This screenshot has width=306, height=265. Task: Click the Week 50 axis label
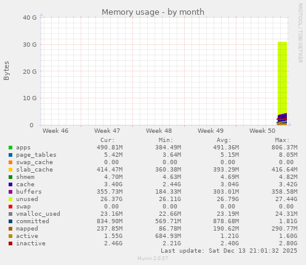pyautogui.click(x=262, y=131)
